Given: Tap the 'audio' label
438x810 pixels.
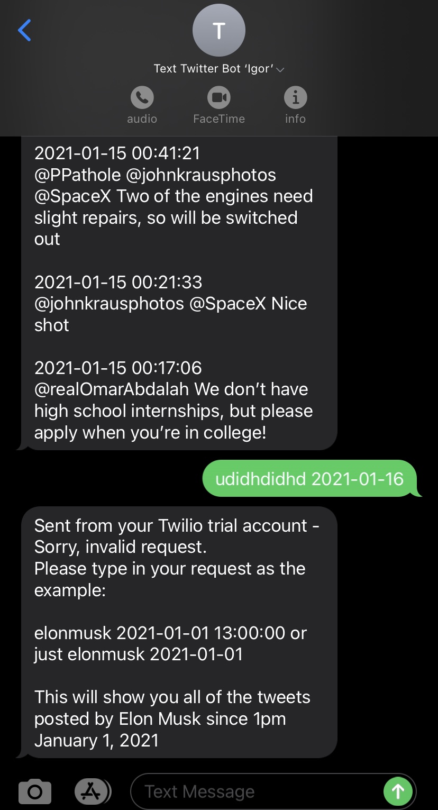Looking at the screenshot, I should 142,119.
